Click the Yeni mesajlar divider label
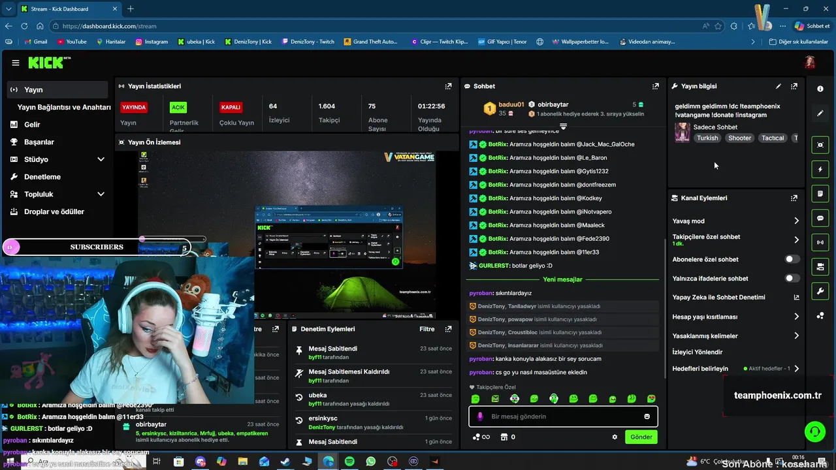Viewport: 836px width, 470px height. (562, 279)
